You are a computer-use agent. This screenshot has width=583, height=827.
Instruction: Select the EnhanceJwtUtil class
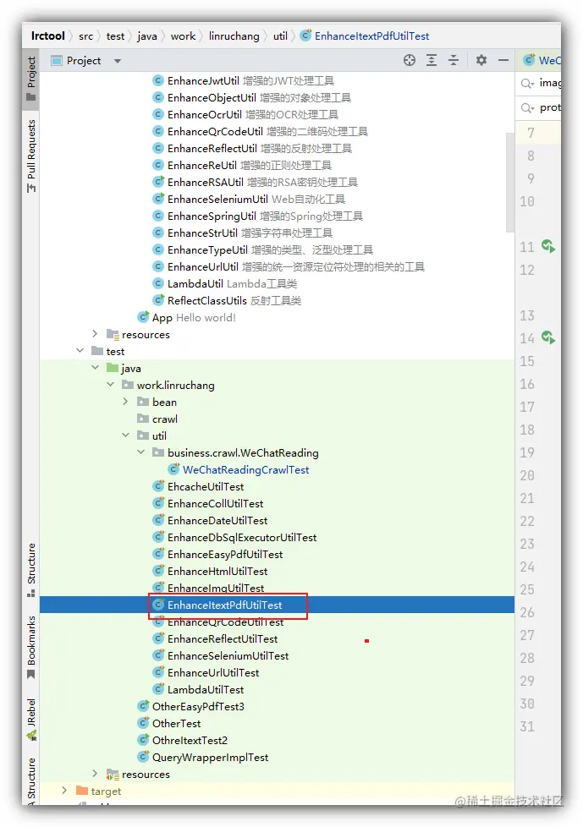coord(243,80)
